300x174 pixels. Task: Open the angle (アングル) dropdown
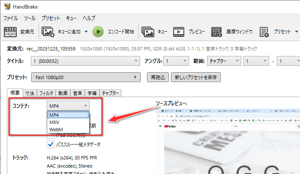point(179,62)
